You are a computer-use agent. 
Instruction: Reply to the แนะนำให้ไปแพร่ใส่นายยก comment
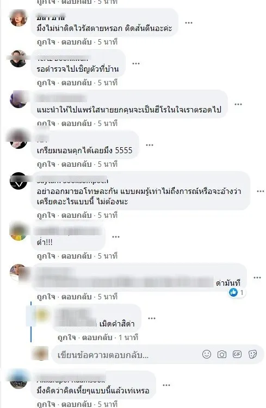click(76, 123)
